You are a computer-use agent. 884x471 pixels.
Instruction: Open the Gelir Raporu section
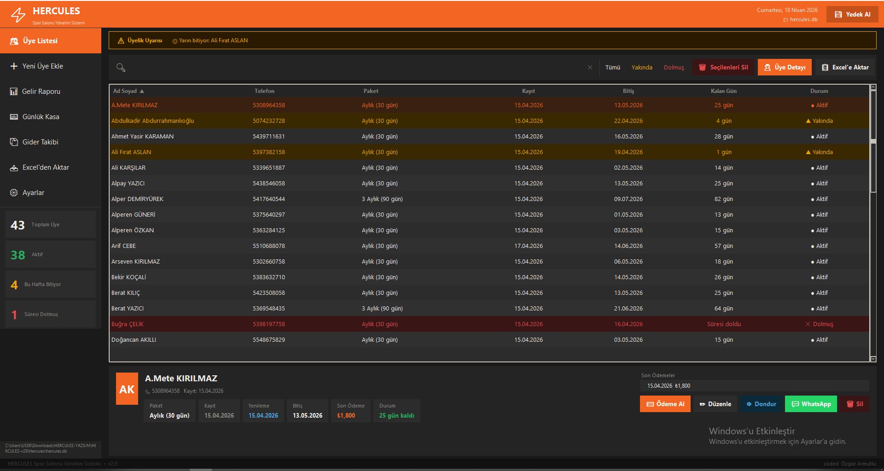coord(41,92)
